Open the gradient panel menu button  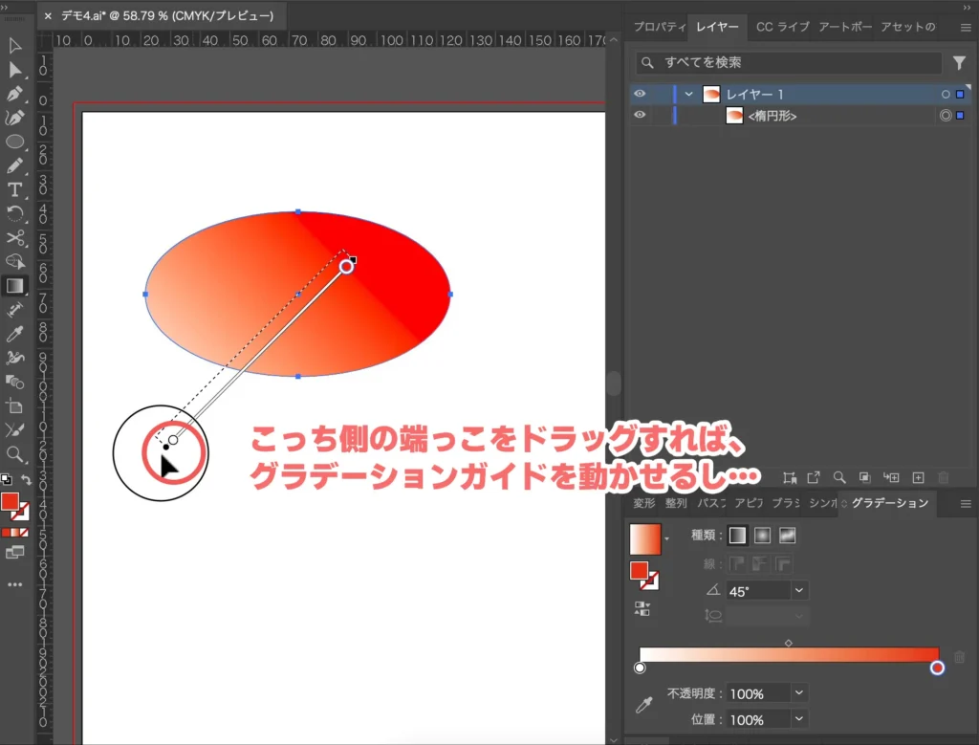coord(966,502)
